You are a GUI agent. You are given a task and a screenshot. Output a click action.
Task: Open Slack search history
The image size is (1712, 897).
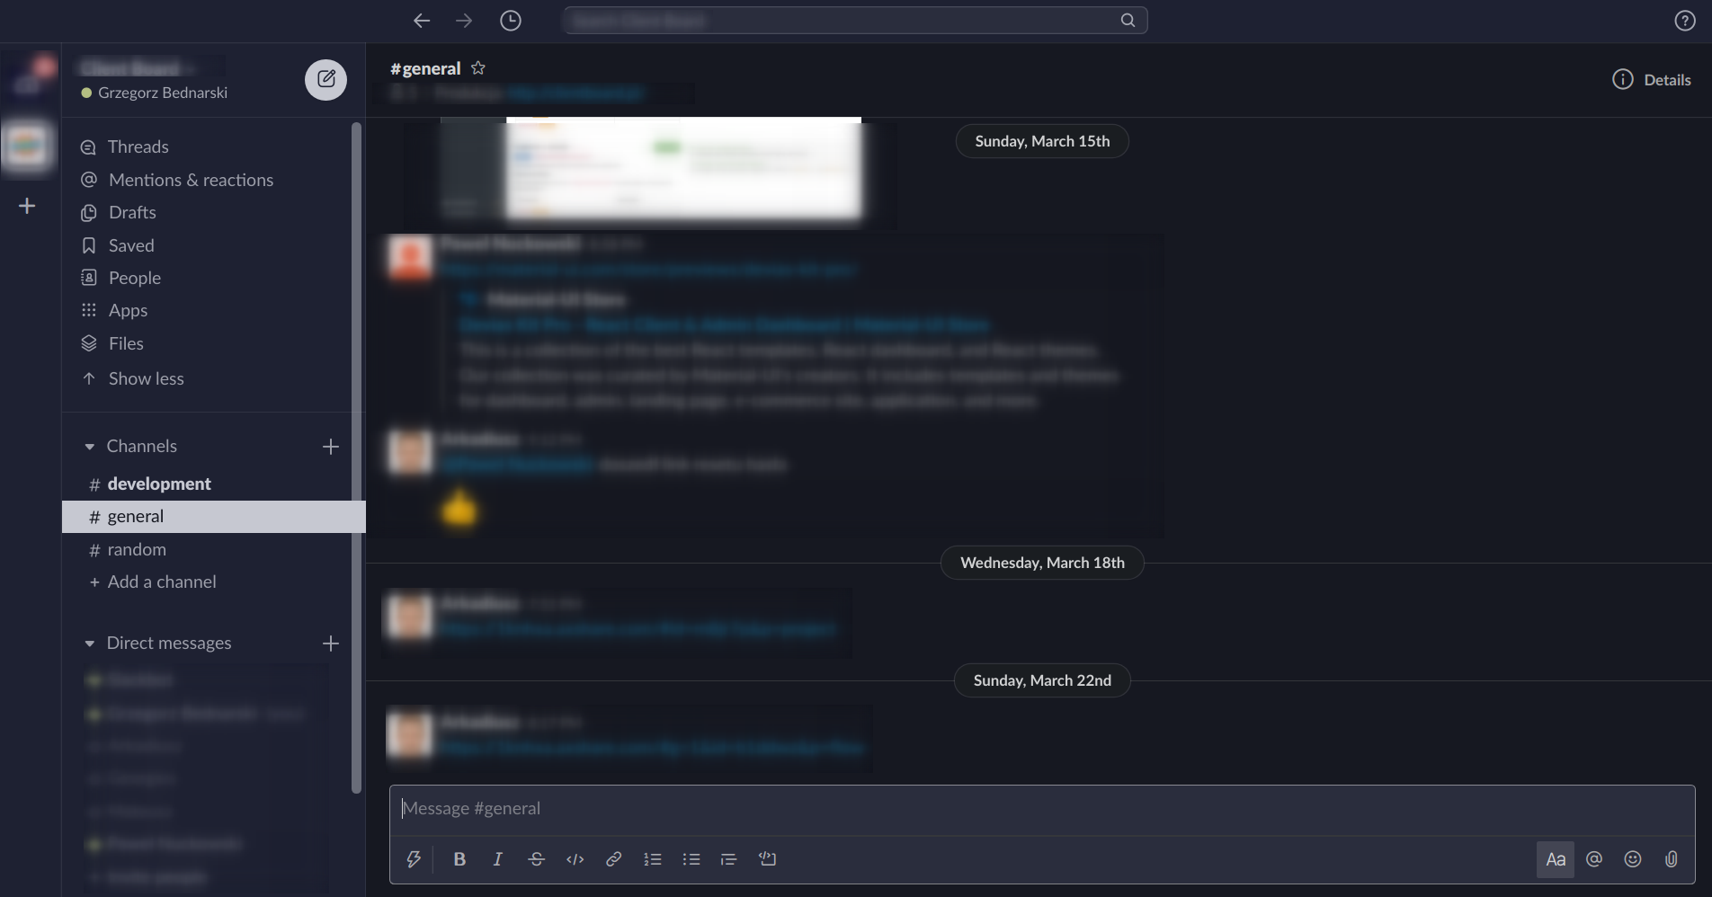click(x=511, y=20)
